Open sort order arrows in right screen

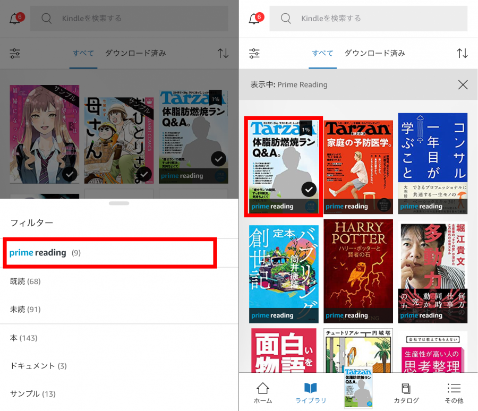462,53
